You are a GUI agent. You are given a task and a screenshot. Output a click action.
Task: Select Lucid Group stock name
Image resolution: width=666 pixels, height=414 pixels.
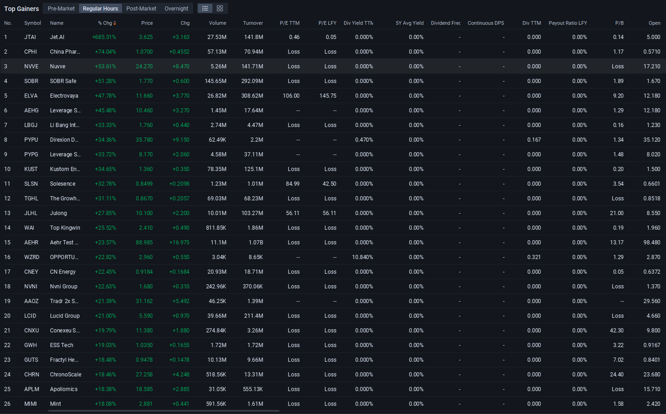[x=64, y=316]
